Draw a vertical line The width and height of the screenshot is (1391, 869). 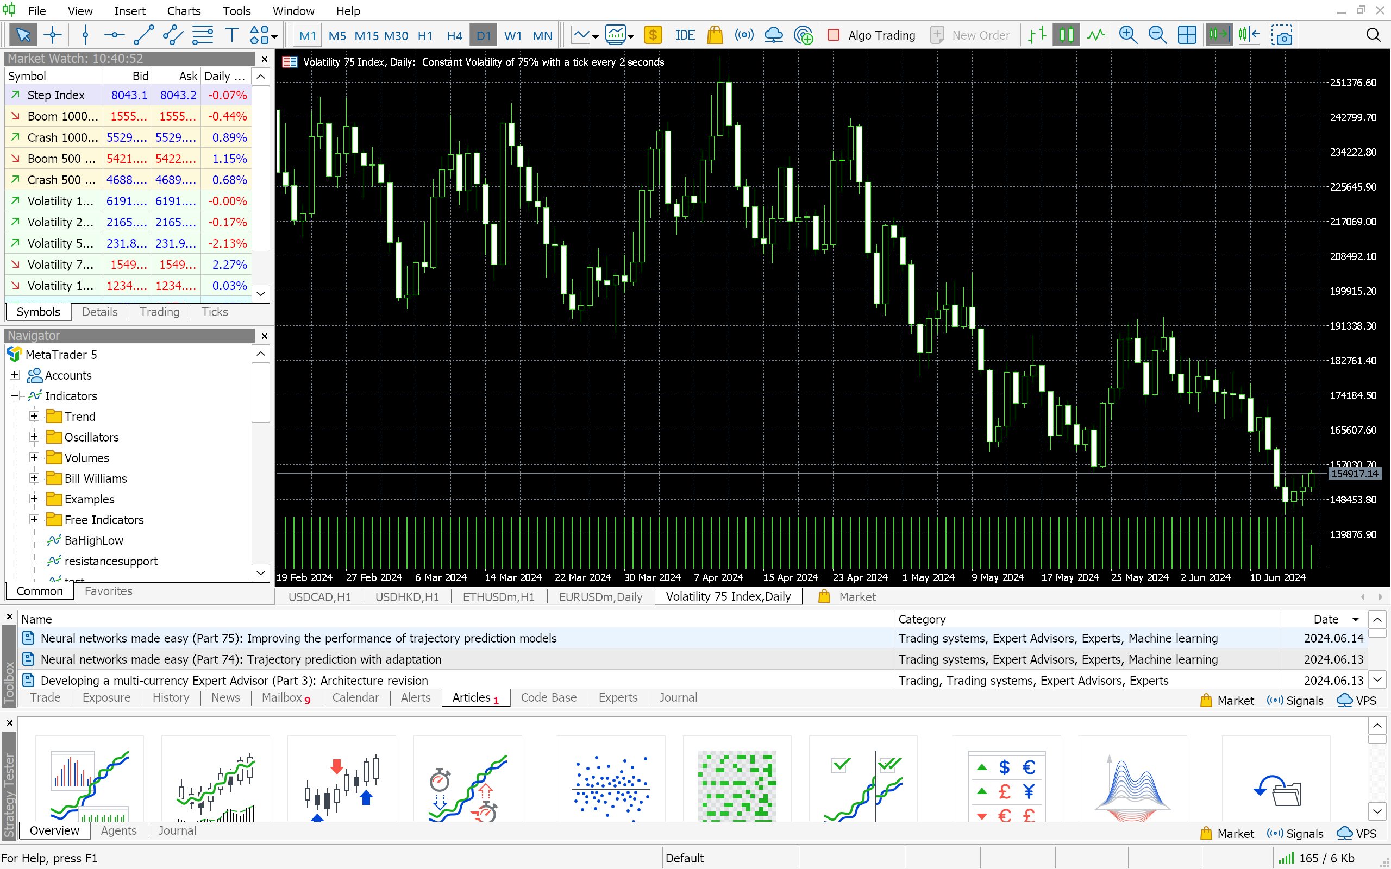point(85,35)
